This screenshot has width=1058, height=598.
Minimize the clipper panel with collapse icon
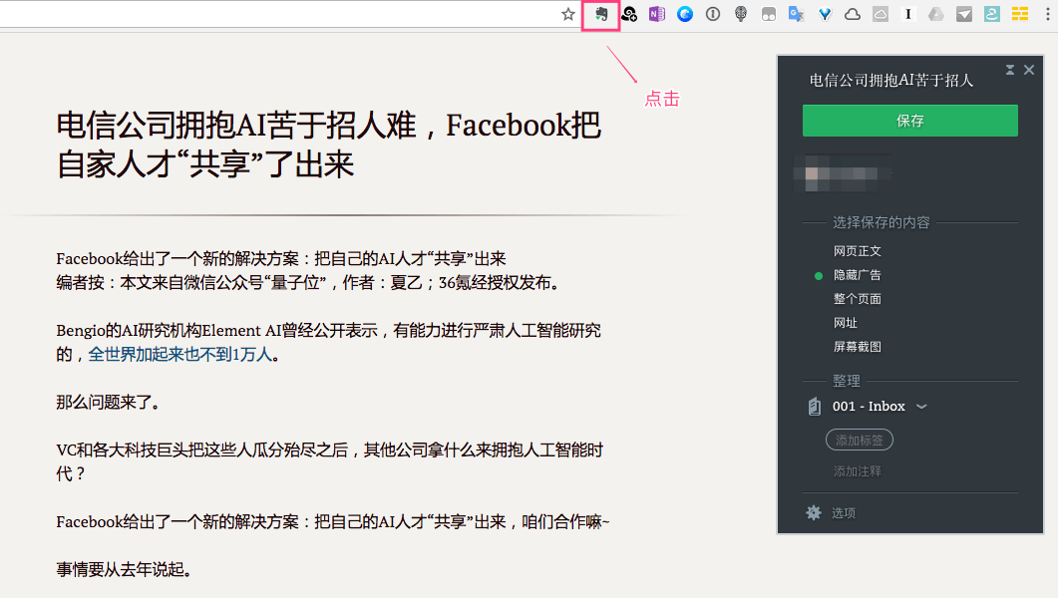pyautogui.click(x=1010, y=70)
